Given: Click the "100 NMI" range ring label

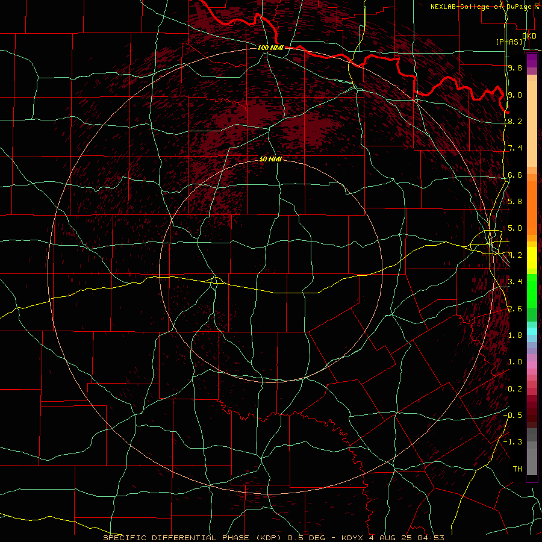Looking at the screenshot, I should [270, 48].
